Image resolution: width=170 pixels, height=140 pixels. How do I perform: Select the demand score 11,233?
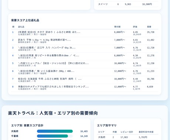coord(150,71)
